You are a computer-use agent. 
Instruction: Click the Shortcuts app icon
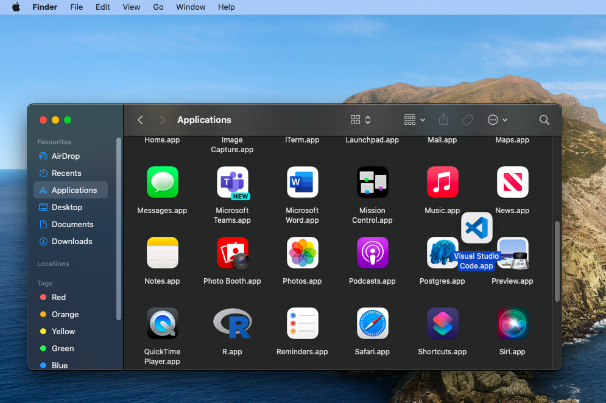click(x=442, y=323)
